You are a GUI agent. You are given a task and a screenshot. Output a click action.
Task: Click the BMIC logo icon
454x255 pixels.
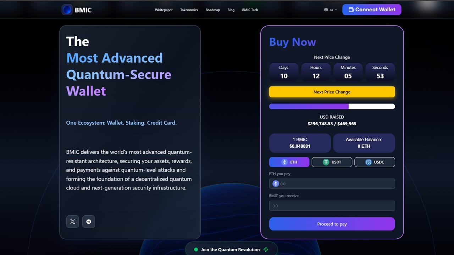pos(67,10)
